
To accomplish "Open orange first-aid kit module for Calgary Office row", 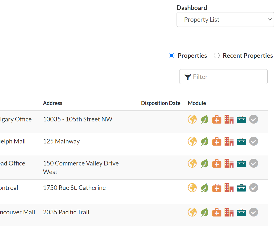I will pos(217,120).
